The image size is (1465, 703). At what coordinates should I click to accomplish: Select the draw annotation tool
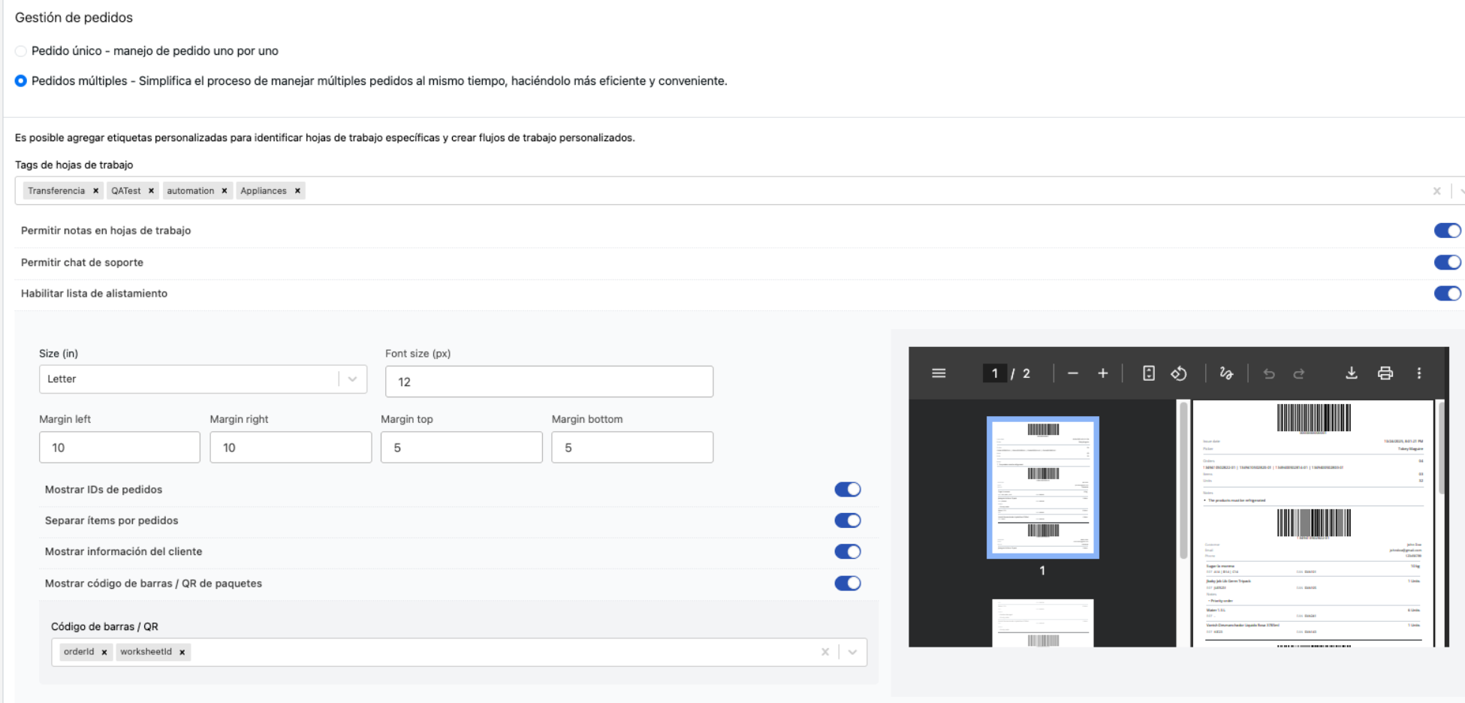pos(1227,374)
